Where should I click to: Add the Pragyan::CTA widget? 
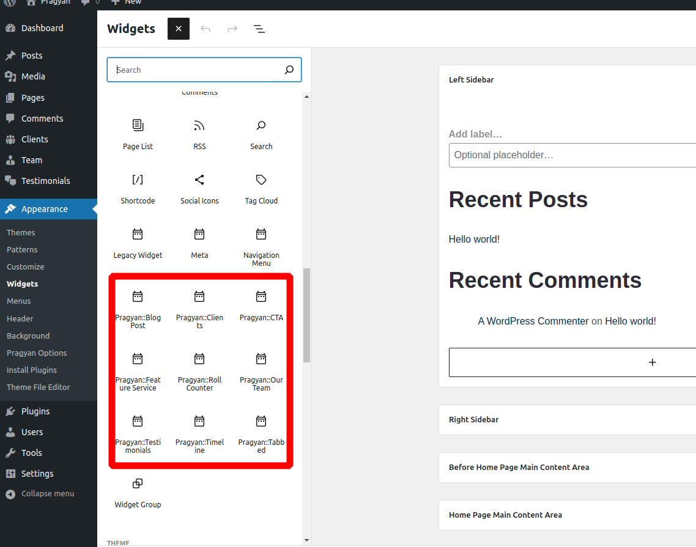tap(261, 306)
